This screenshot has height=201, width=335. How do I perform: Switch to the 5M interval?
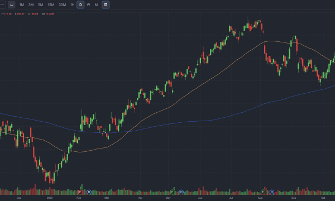click(41, 4)
